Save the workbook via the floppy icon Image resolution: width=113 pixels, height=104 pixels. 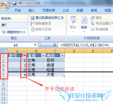pyautogui.click(x=14, y=3)
